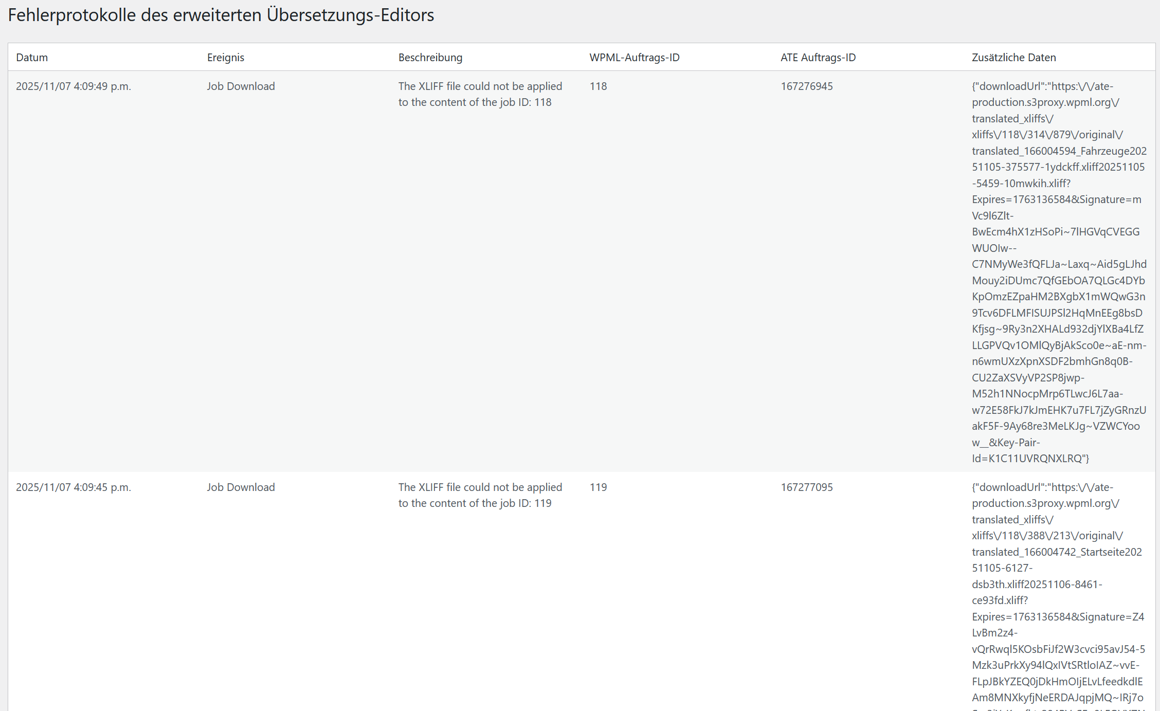Click the Beschreibung column header
This screenshot has width=1160, height=711.
pos(430,58)
